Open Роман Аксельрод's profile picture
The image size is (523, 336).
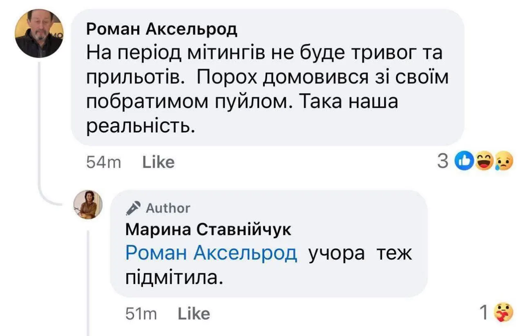point(39,34)
